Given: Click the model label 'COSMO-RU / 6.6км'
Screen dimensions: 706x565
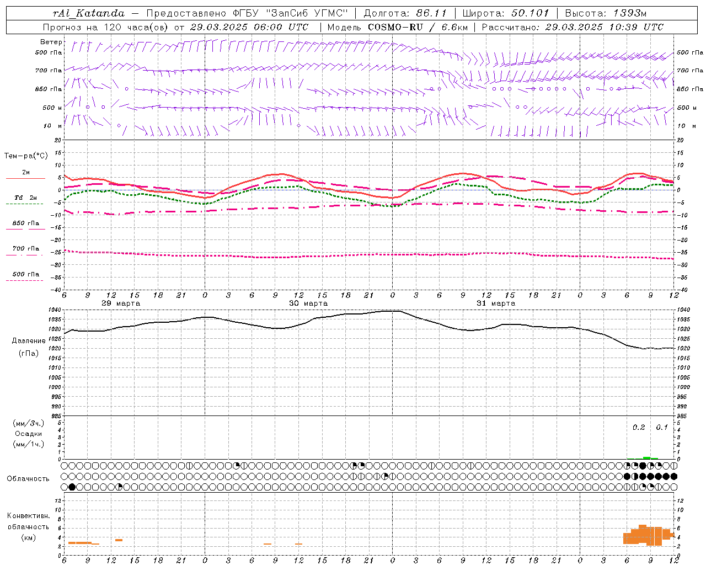Looking at the screenshot, I should pyautogui.click(x=418, y=27).
